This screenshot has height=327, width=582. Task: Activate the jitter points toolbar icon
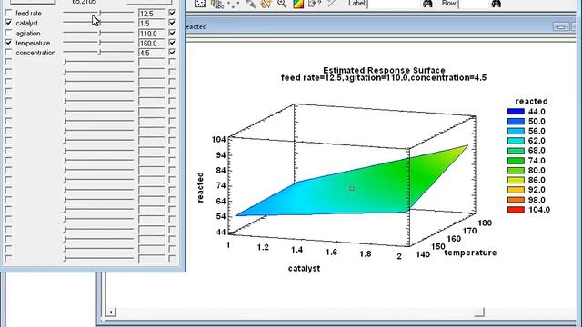click(x=234, y=4)
